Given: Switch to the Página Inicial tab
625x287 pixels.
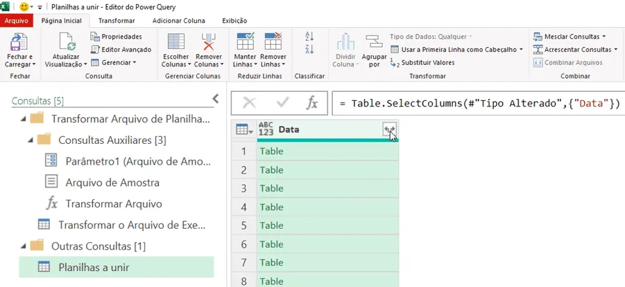Looking at the screenshot, I should point(61,21).
